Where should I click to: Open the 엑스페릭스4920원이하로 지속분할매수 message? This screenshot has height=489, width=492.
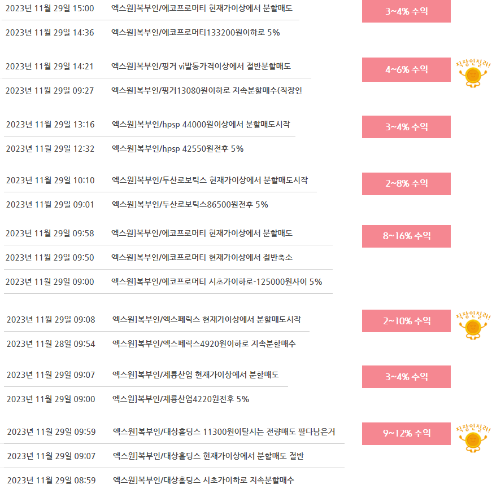click(x=204, y=343)
